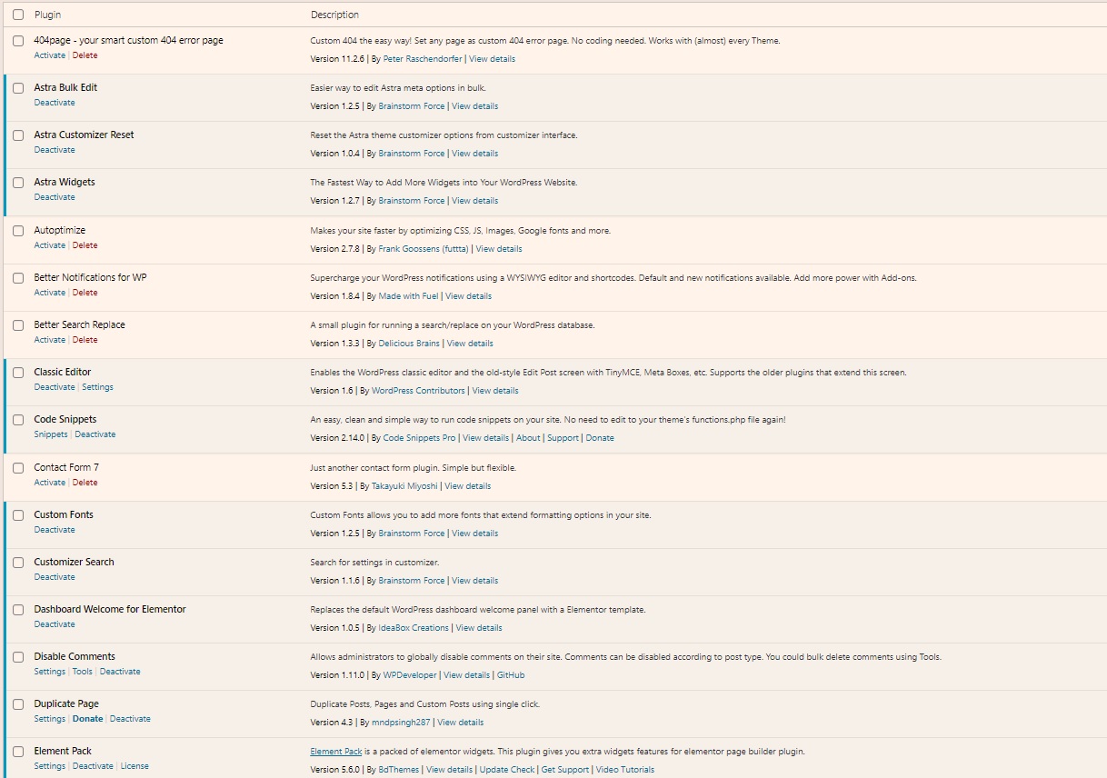Tick the Customizer Search checkbox
The image size is (1107, 778).
coord(18,563)
